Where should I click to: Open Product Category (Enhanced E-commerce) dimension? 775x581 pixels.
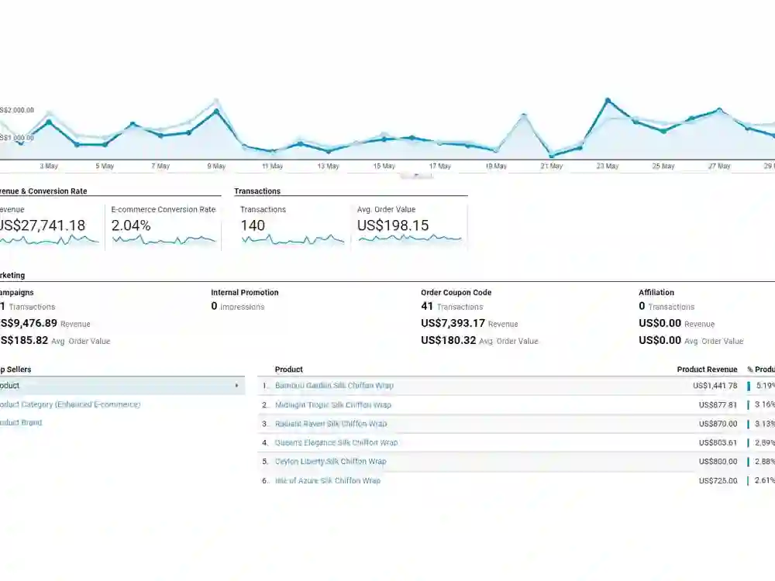70,404
